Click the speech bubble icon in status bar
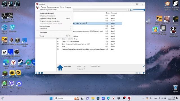Screen dimensions: 180x101 pyautogui.click(x=144, y=73)
